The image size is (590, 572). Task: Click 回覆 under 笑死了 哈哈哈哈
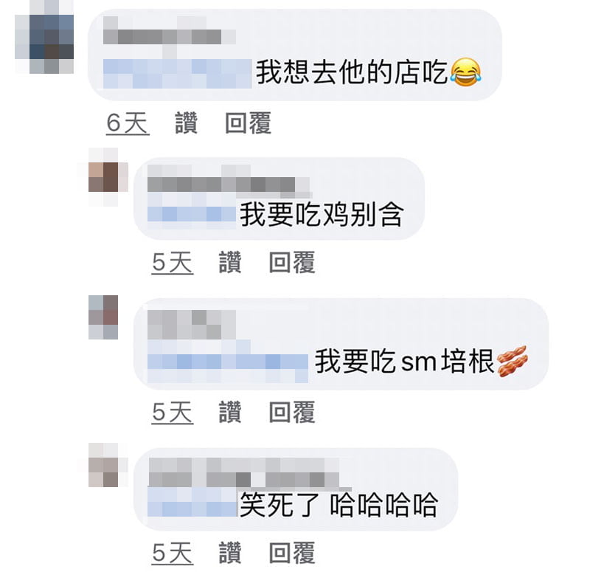pyautogui.click(x=292, y=553)
